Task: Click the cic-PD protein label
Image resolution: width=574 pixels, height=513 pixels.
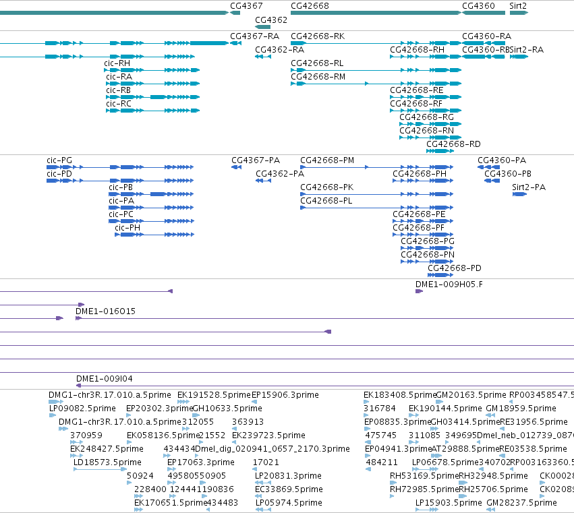Action: coord(59,174)
